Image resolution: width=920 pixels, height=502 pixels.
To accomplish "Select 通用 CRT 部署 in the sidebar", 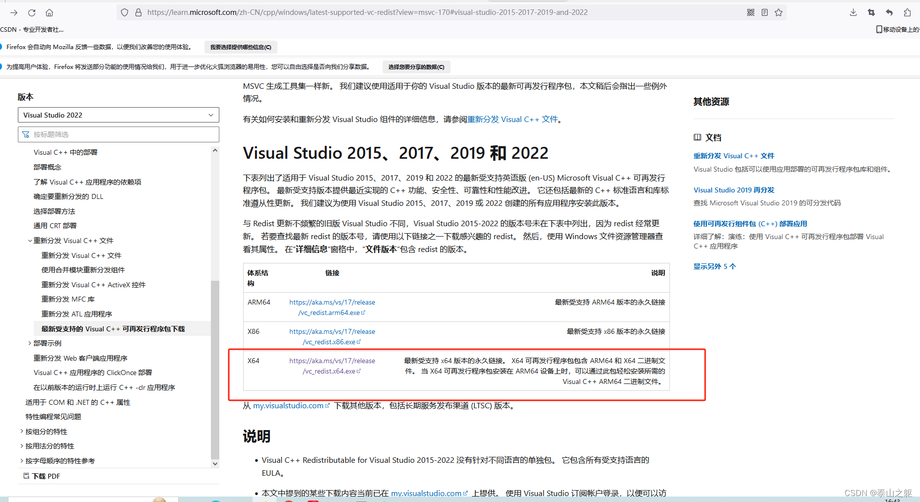I will (55, 226).
